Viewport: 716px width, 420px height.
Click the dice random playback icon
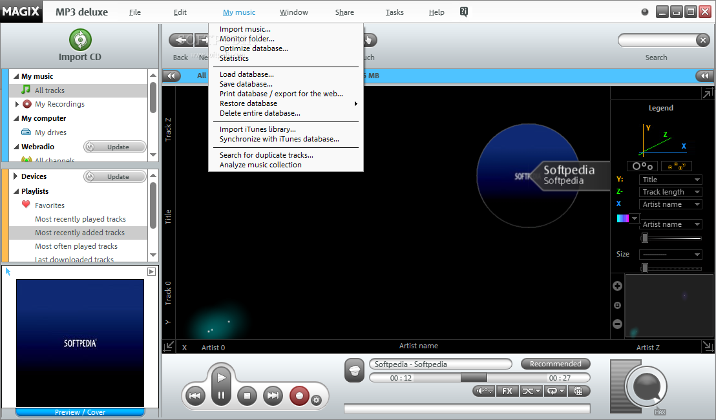(x=578, y=391)
